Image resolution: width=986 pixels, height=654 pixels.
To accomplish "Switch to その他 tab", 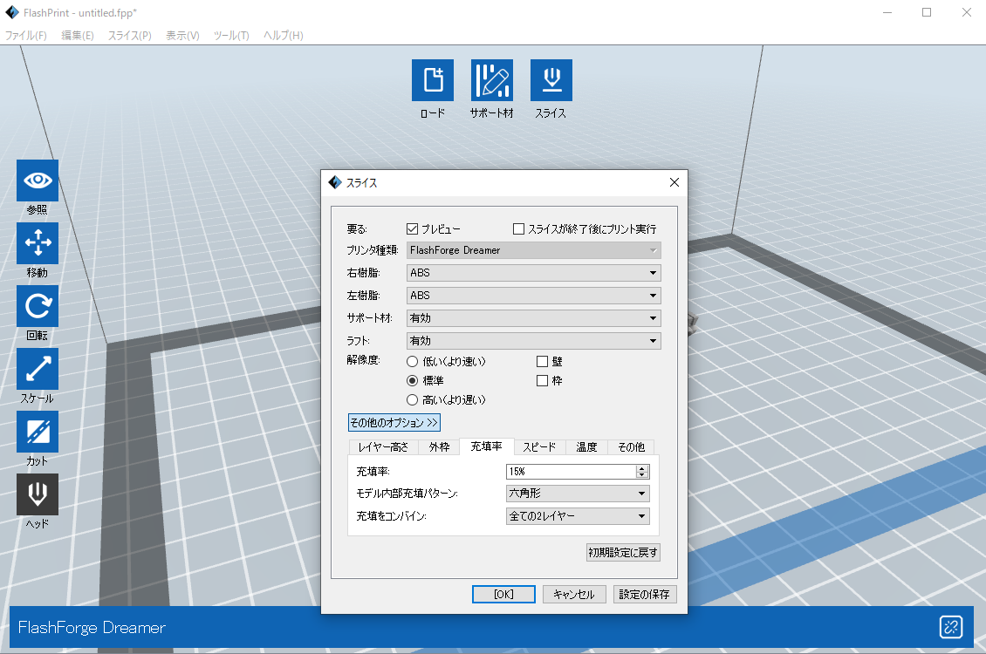I will click(x=632, y=446).
